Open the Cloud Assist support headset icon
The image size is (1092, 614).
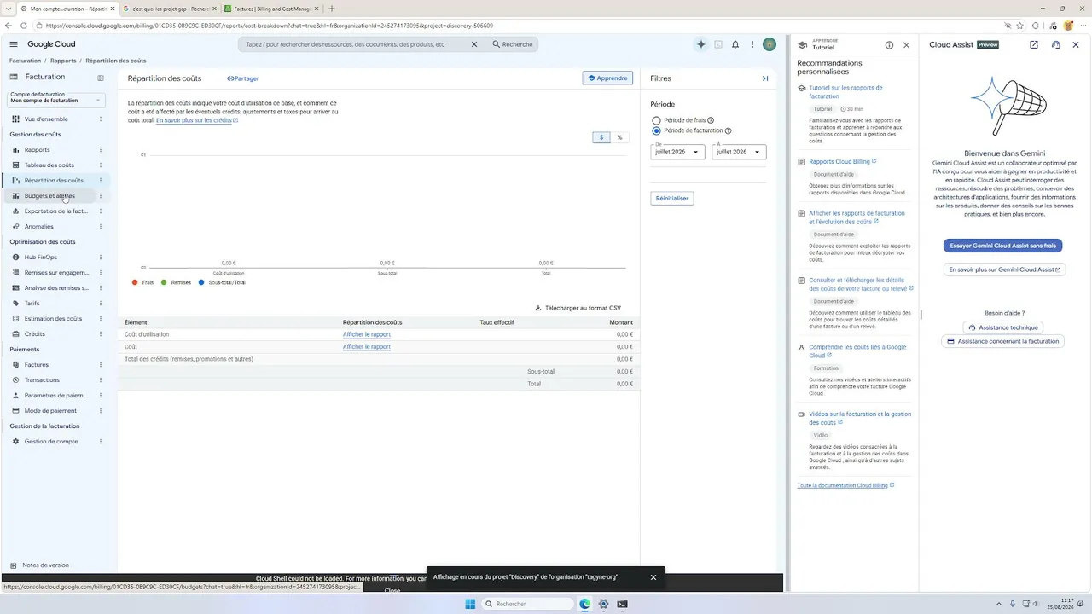(x=1056, y=45)
